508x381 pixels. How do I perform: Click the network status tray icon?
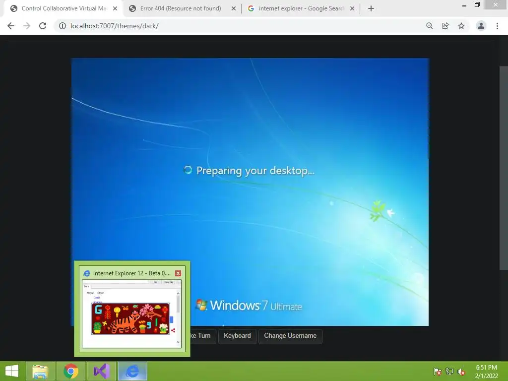point(449,372)
